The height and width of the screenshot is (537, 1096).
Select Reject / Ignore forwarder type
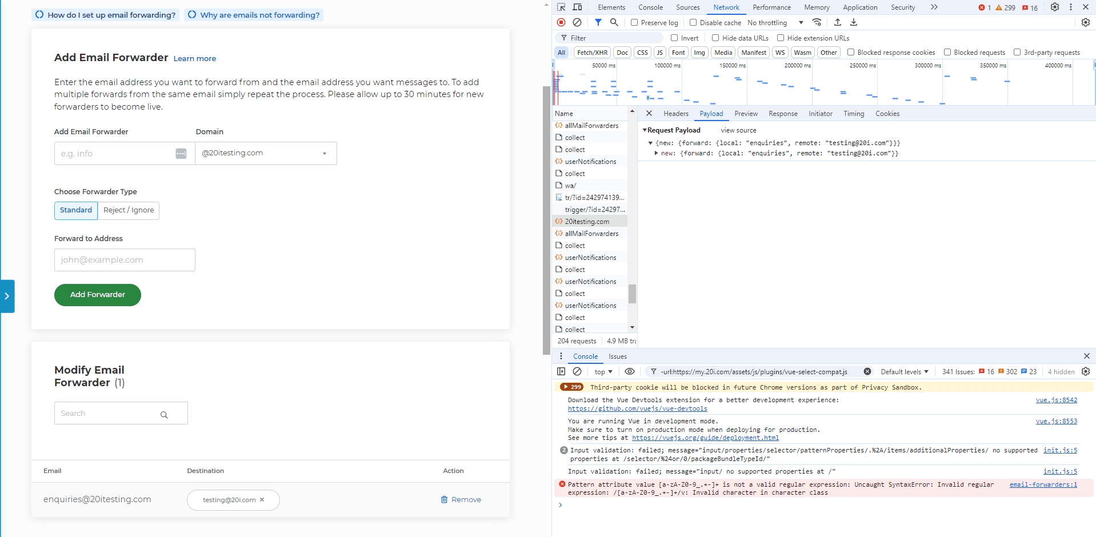point(129,210)
